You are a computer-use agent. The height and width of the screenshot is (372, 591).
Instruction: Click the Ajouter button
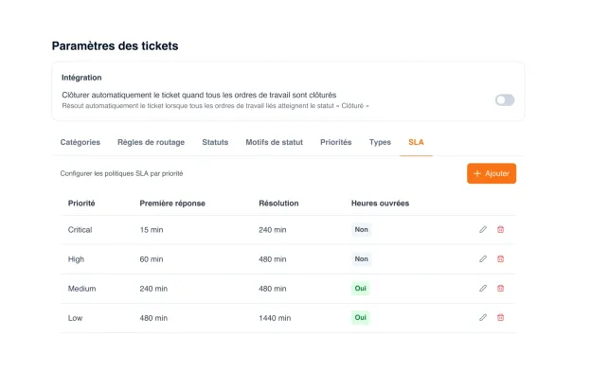492,173
